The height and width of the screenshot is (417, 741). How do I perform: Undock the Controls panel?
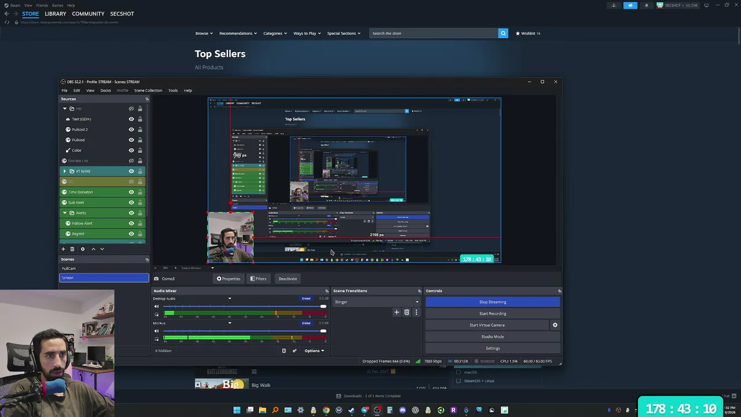(559, 291)
